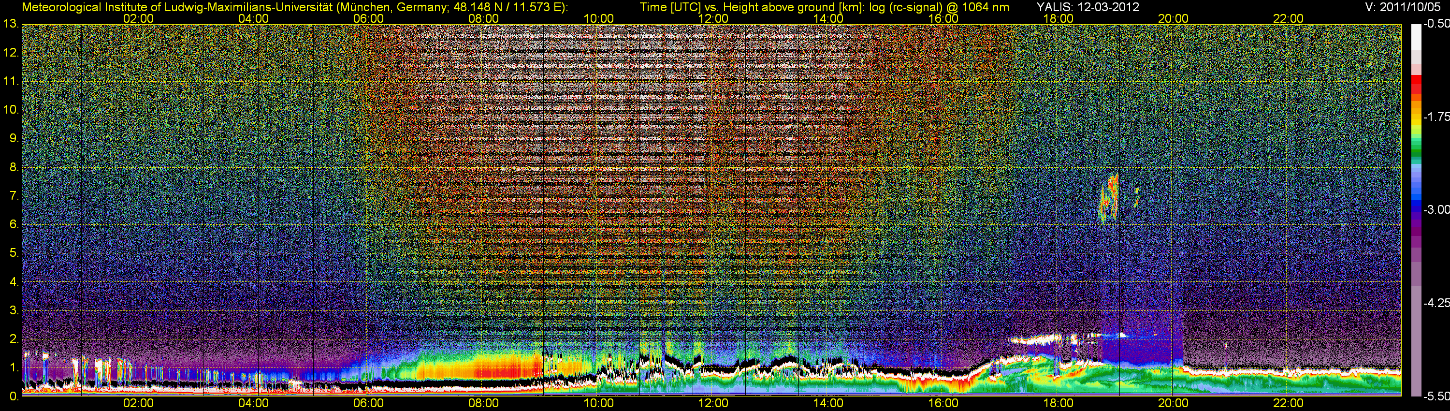
Task: Click the 02:00 label on the top time axis
Action: [x=138, y=18]
